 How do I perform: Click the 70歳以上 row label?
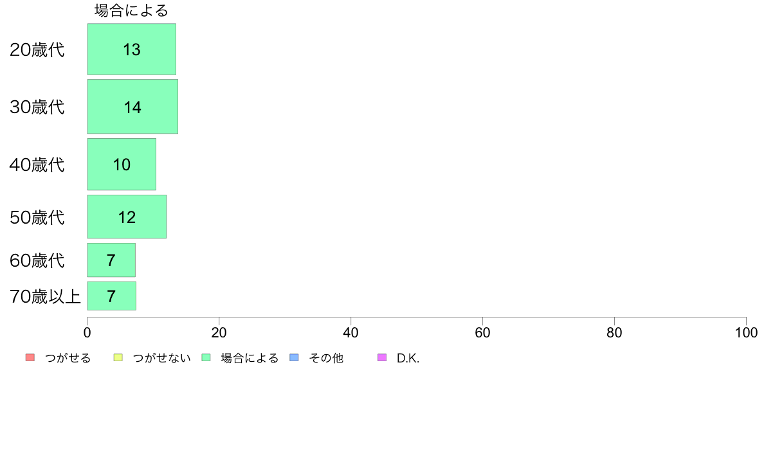point(45,296)
